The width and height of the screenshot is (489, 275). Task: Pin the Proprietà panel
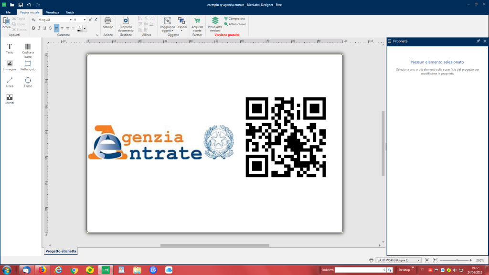(478, 41)
